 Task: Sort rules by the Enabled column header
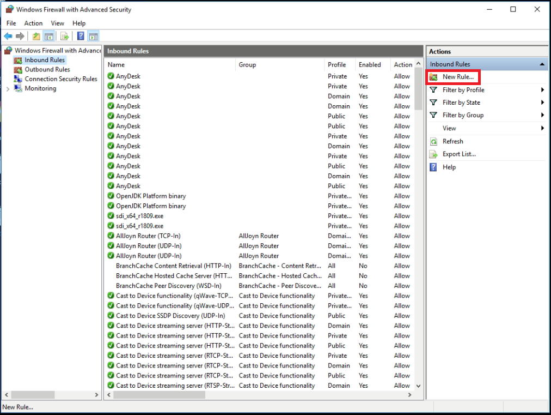pos(373,65)
